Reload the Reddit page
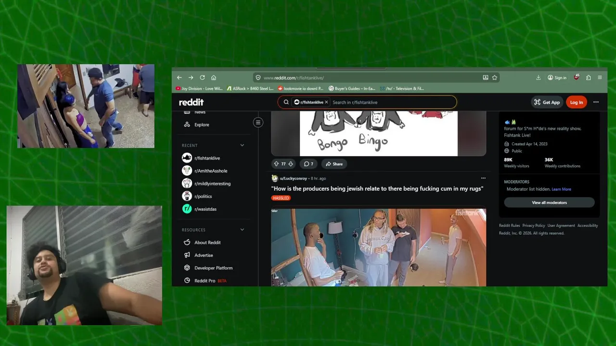This screenshot has width=616, height=346. pos(202,77)
